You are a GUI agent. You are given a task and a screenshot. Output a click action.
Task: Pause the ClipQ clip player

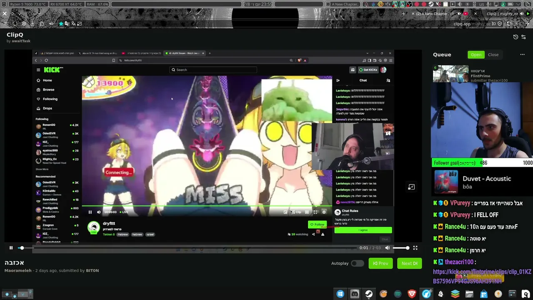pyautogui.click(x=11, y=248)
